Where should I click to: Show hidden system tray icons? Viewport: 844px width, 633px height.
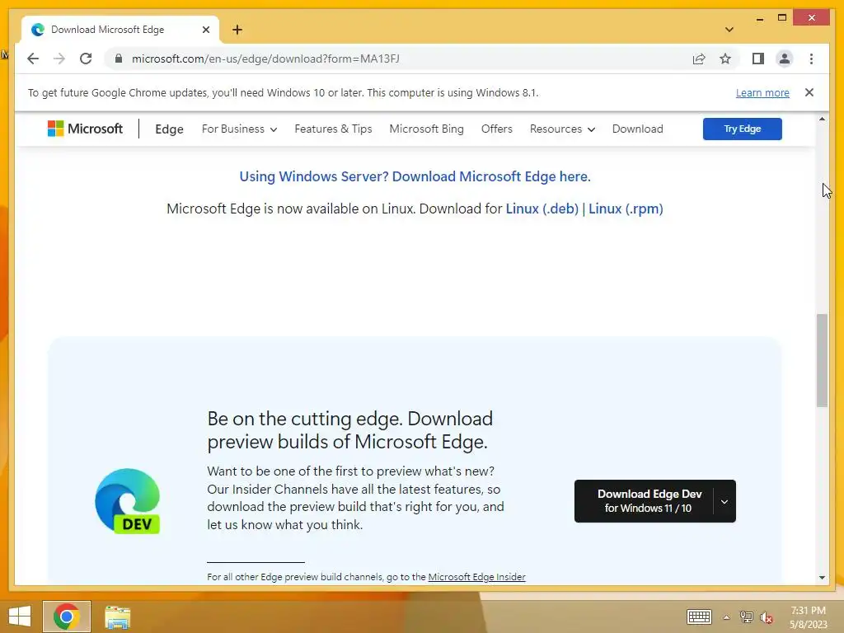pos(726,617)
